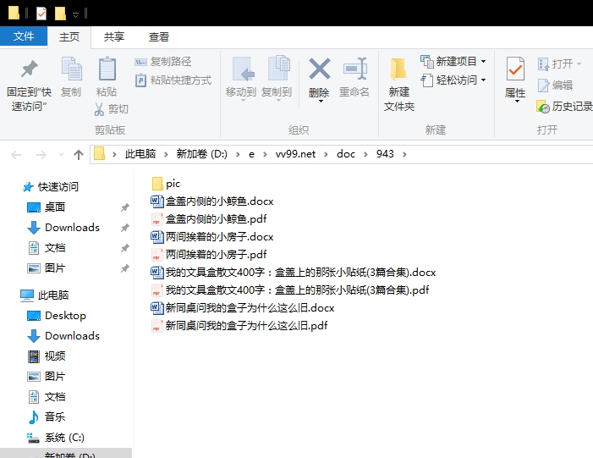Select the pic folder
Screen dimensions: 593x458
pyautogui.click(x=166, y=184)
